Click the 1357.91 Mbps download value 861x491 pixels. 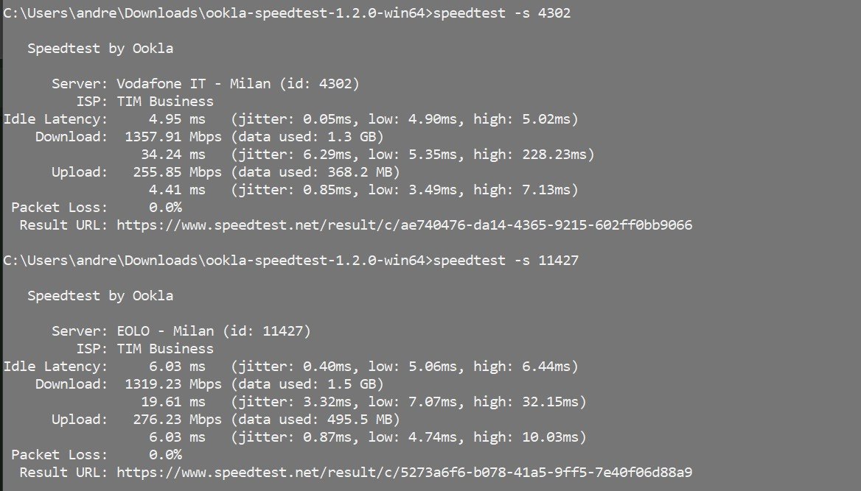173,137
